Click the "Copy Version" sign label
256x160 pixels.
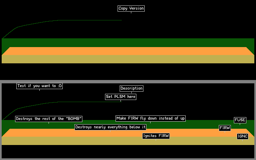click(131, 8)
